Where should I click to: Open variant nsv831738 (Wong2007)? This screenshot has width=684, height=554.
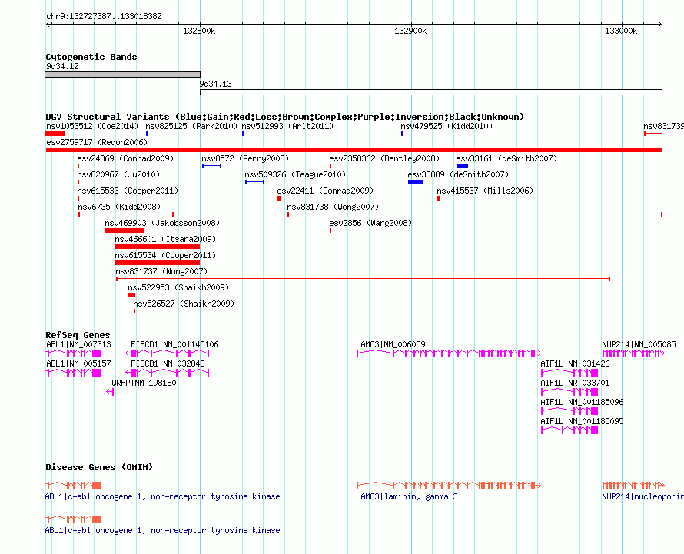click(333, 207)
